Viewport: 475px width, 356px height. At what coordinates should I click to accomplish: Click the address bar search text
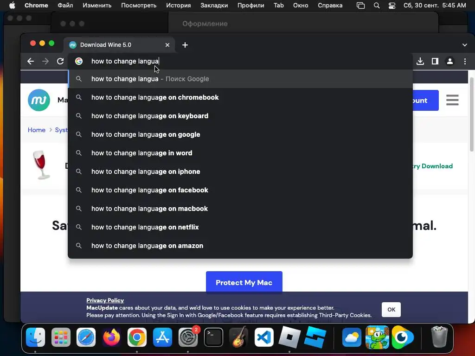[x=125, y=61]
